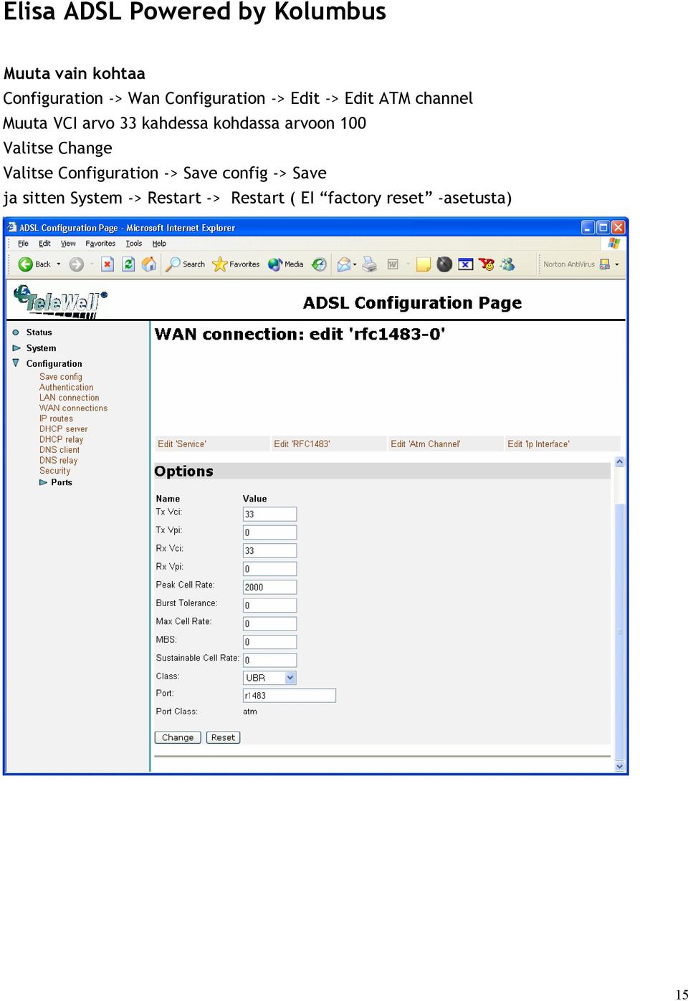Open the View menu
688x1001 pixels.
click(68, 244)
